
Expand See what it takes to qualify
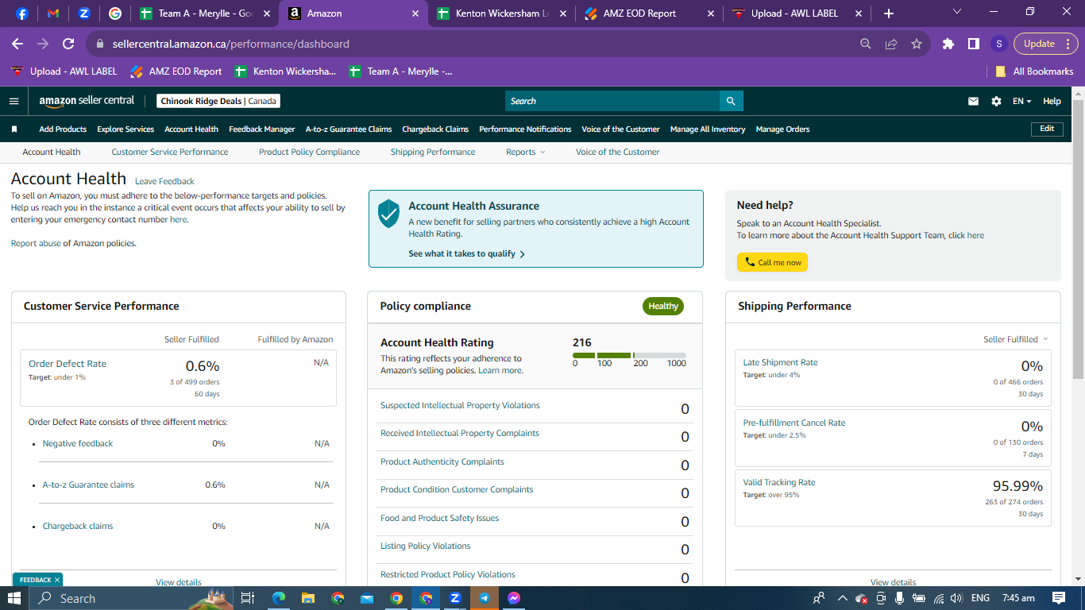tap(467, 254)
